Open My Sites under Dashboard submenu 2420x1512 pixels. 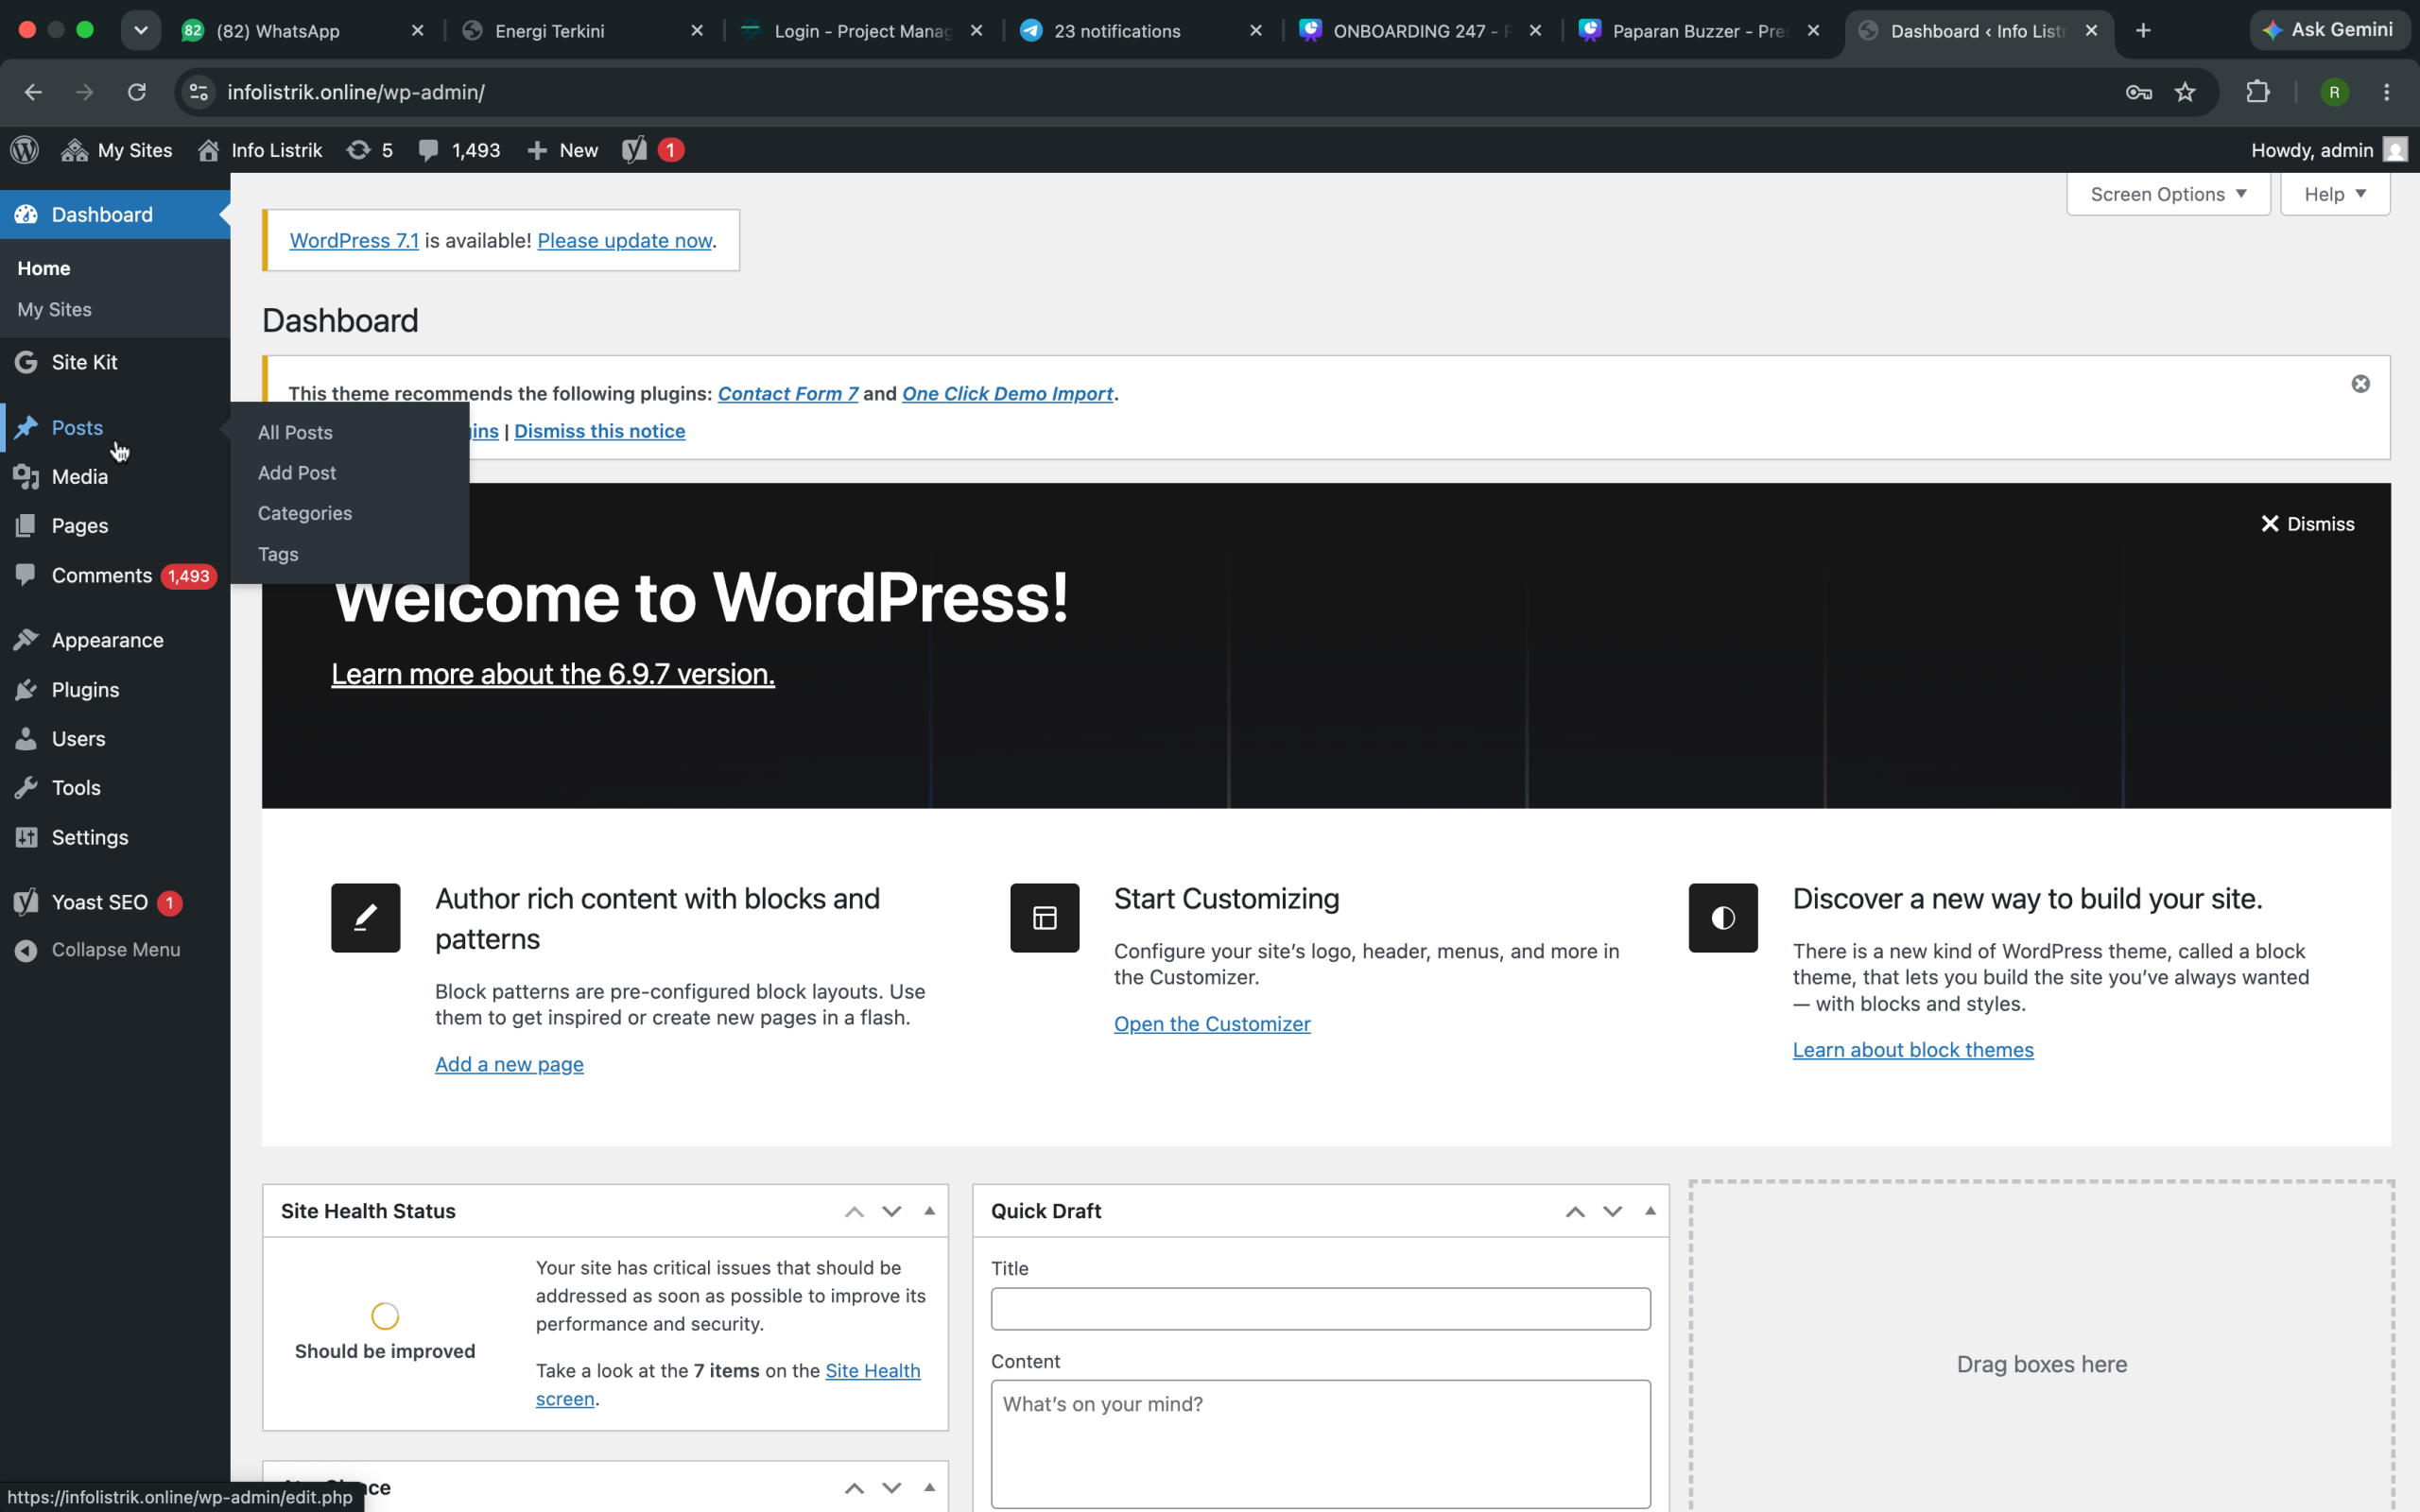54,309
